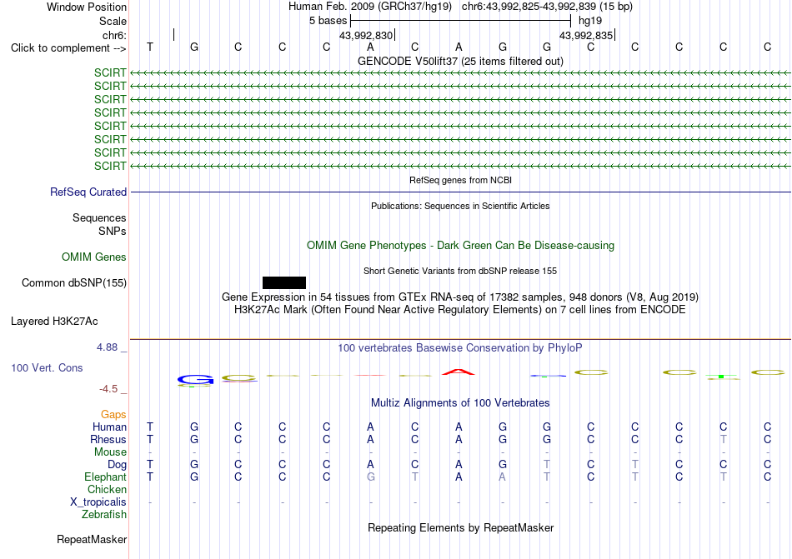The image size is (792, 559).
Task: Click the '5 bases' scale bar text
Action: [328, 21]
